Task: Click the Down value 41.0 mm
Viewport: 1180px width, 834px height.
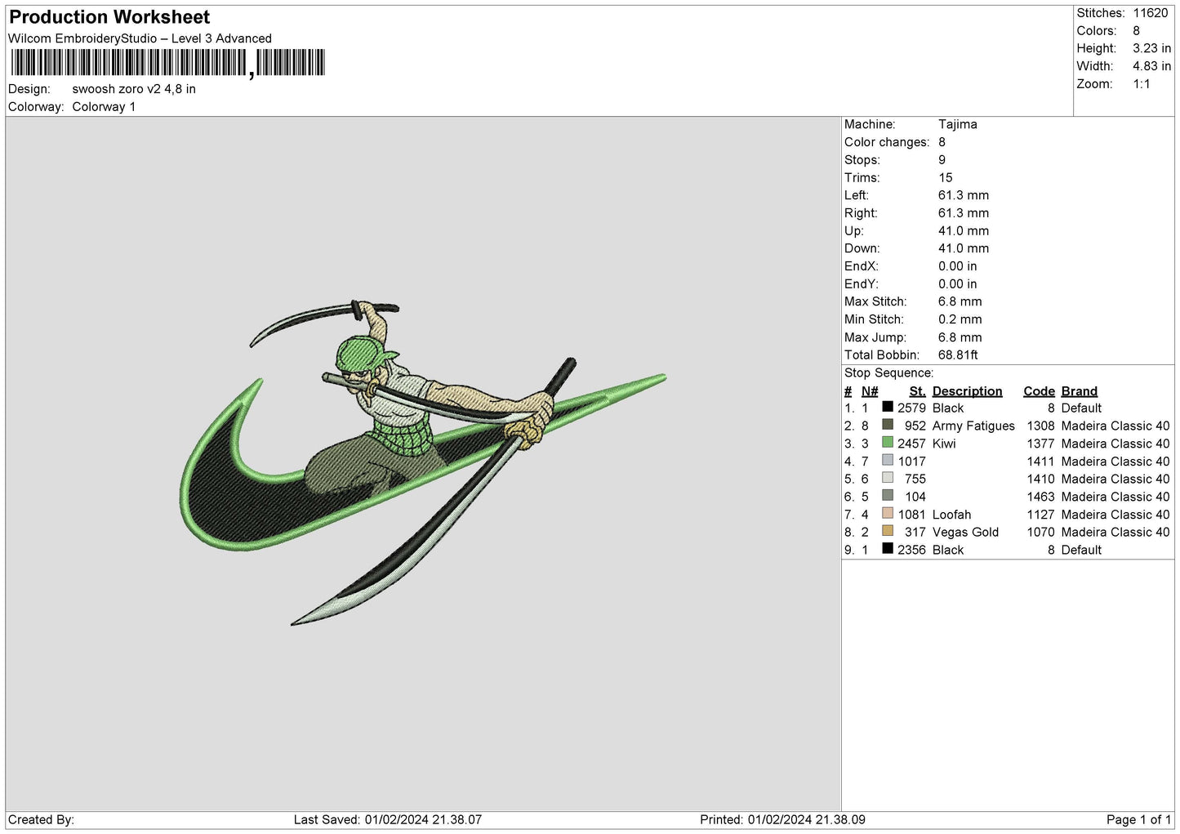Action: 964,248
